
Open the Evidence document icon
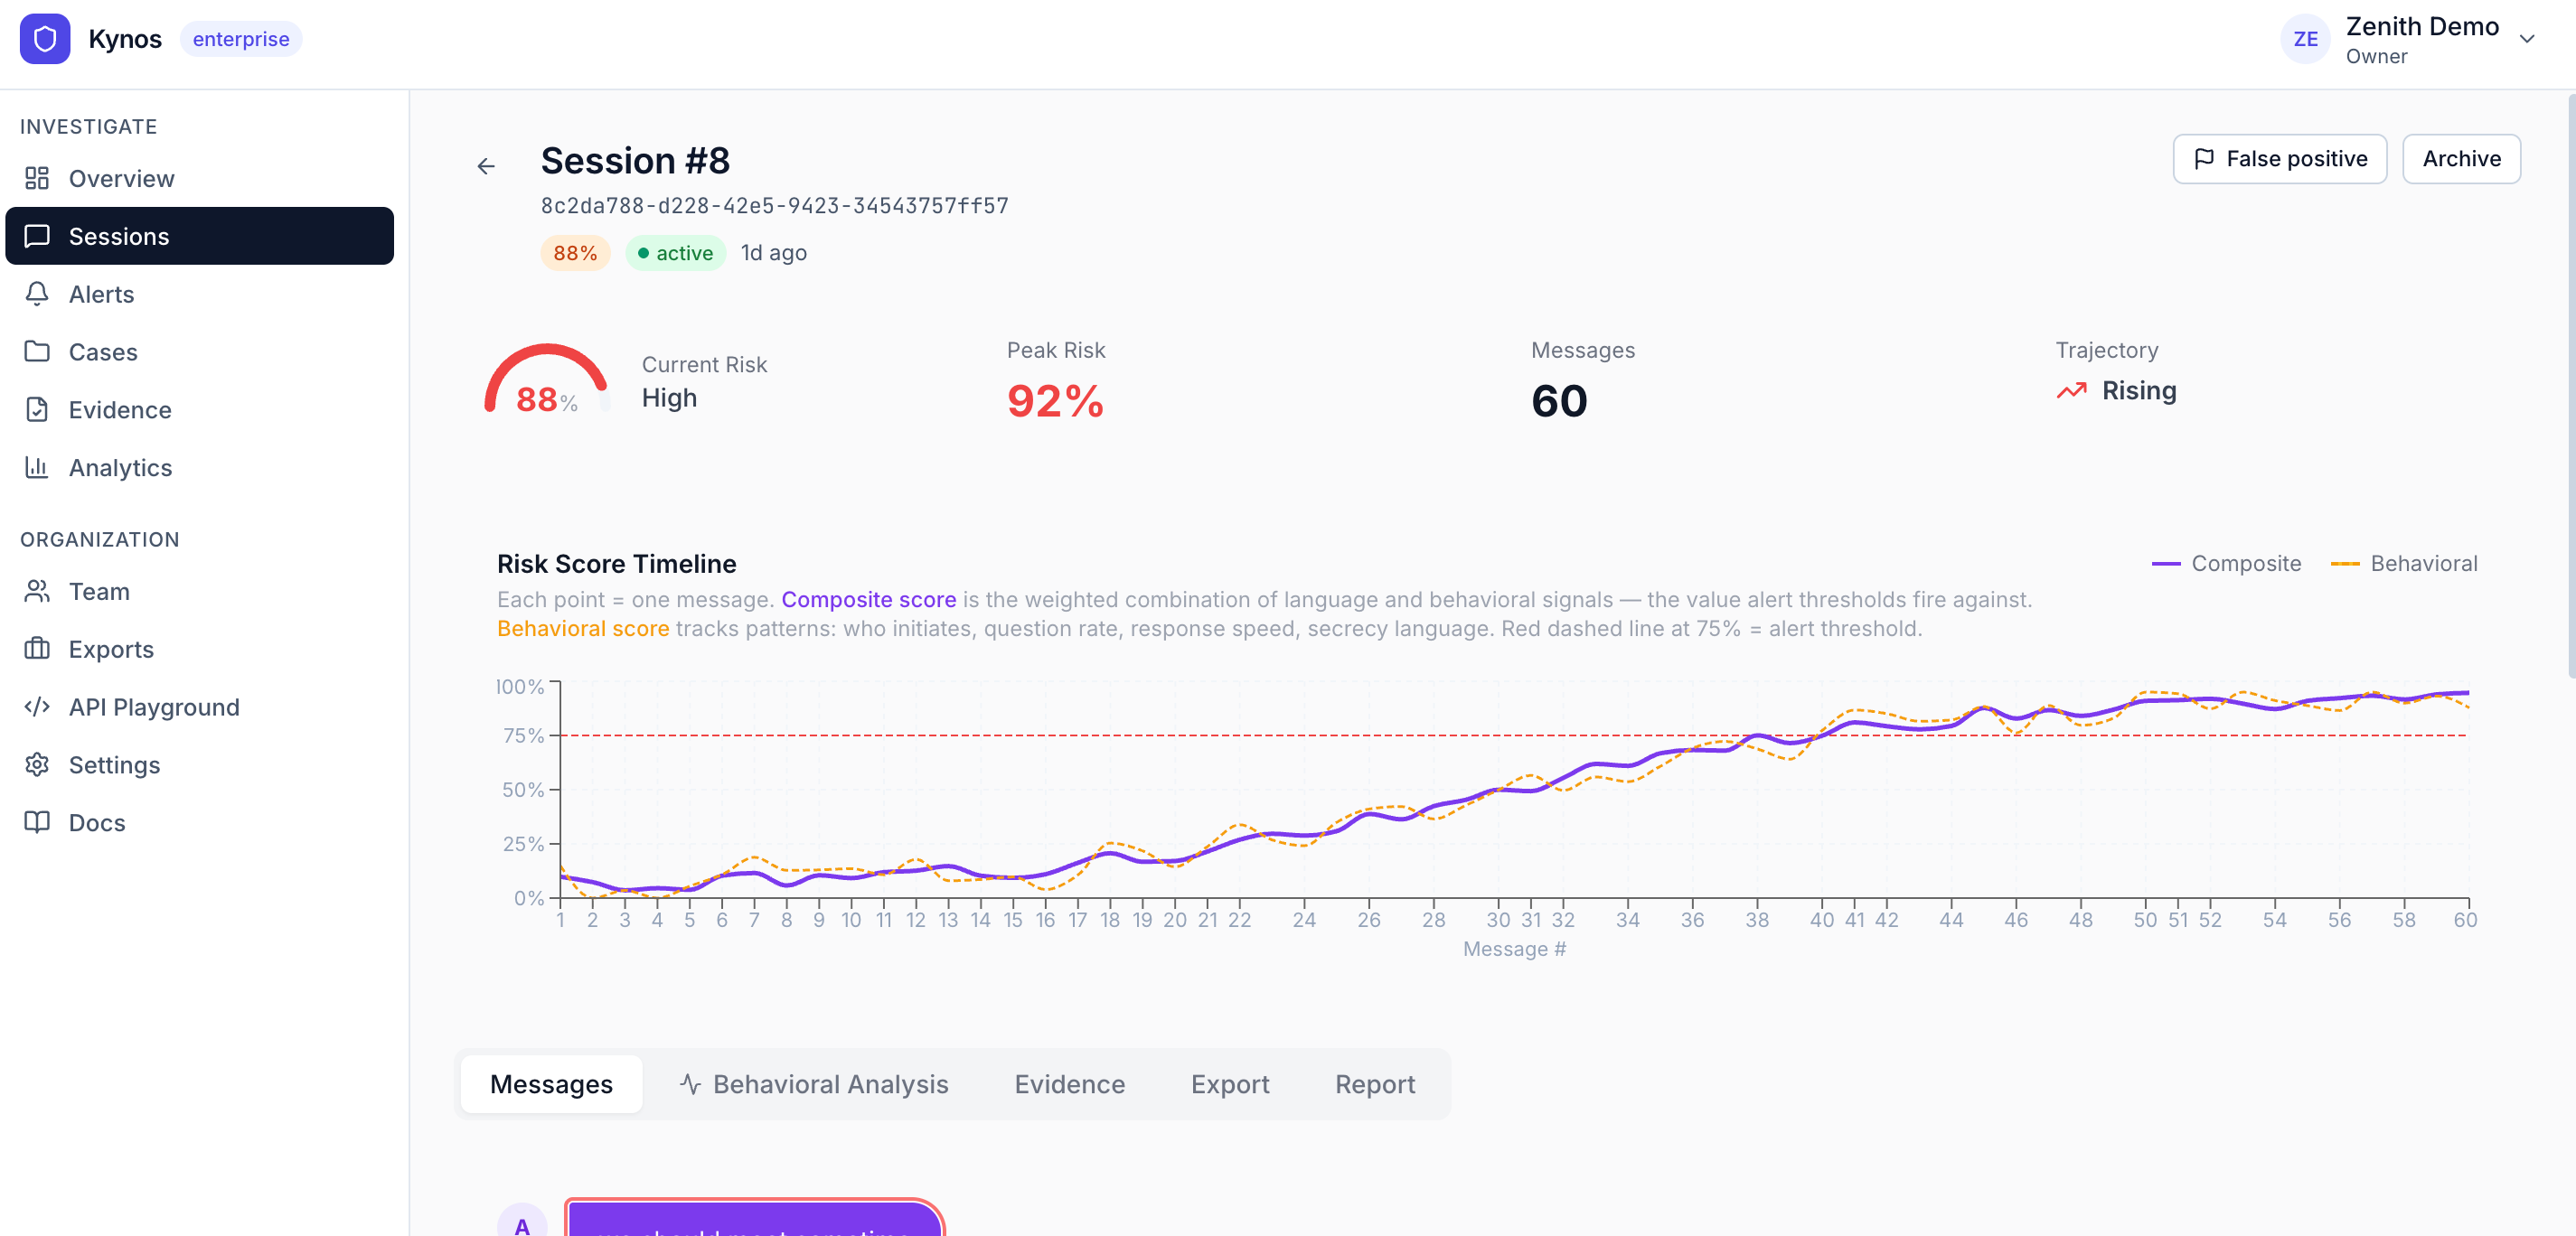click(37, 409)
